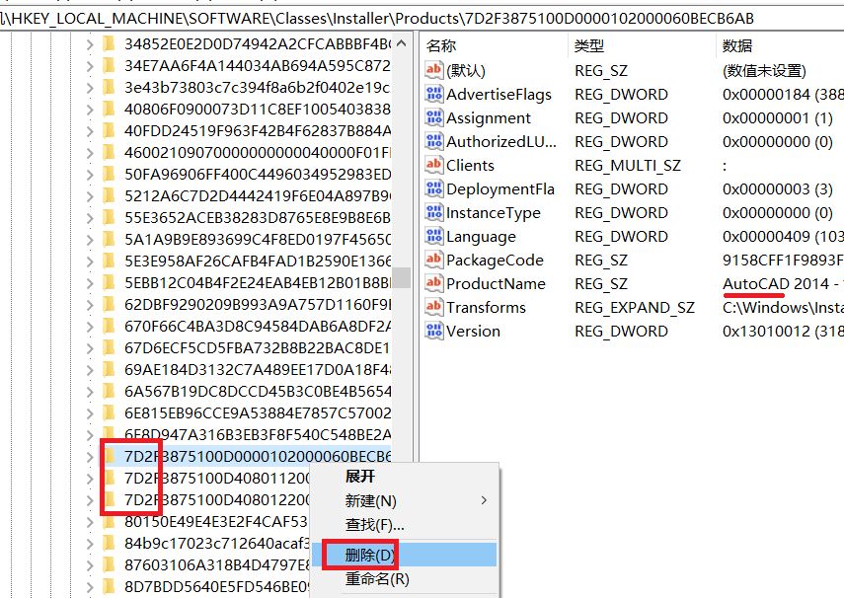Click the icon next to the Version value
This screenshot has height=598, width=844.
433,332
